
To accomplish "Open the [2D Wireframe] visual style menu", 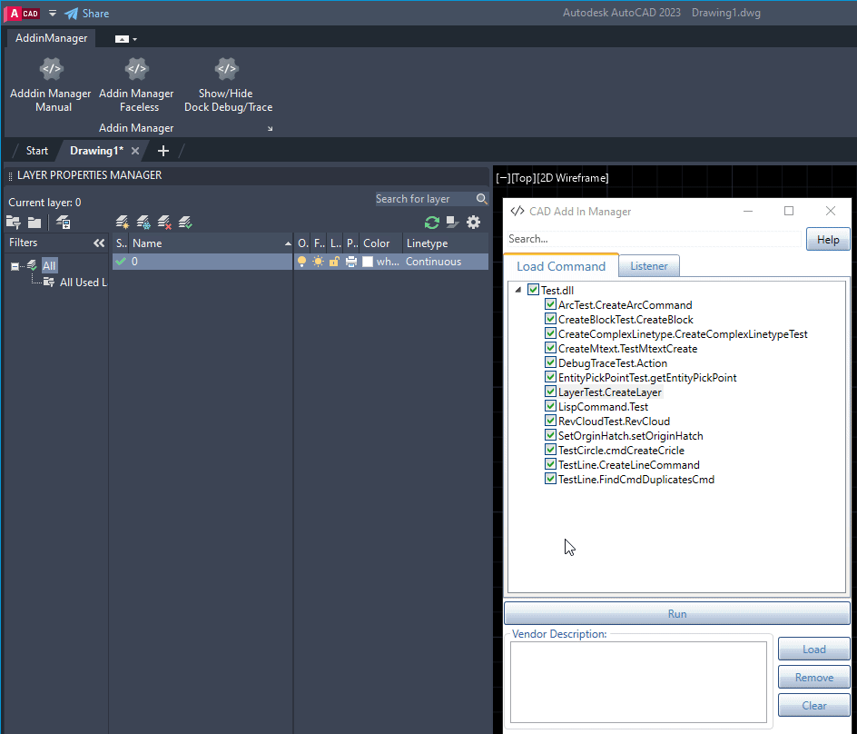I will [573, 178].
